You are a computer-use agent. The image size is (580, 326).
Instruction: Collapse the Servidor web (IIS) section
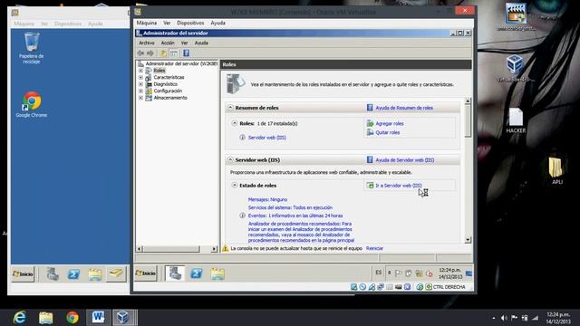click(230, 159)
